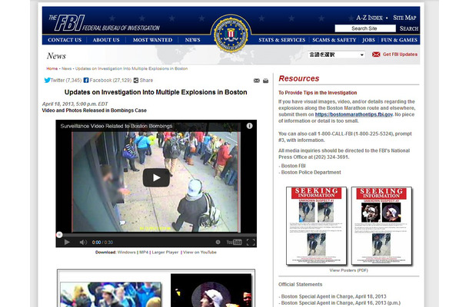
Task: Email this article using envelope icon
Action: 257,81
